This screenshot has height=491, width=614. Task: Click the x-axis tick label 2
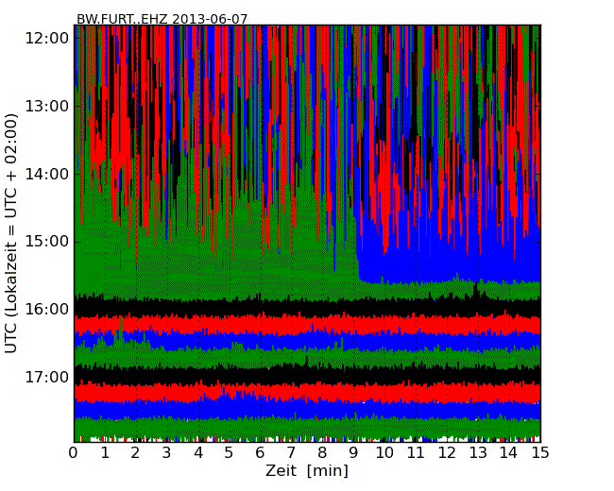(x=135, y=453)
